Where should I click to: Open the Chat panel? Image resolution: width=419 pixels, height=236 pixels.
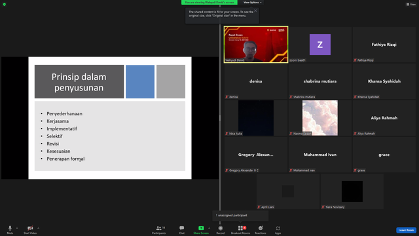pos(182,229)
